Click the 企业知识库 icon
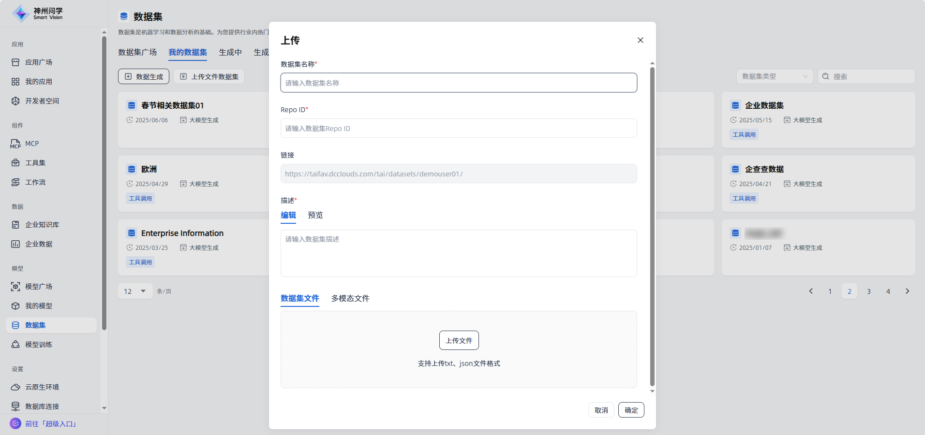Screen dimensions: 925x435 point(15,225)
